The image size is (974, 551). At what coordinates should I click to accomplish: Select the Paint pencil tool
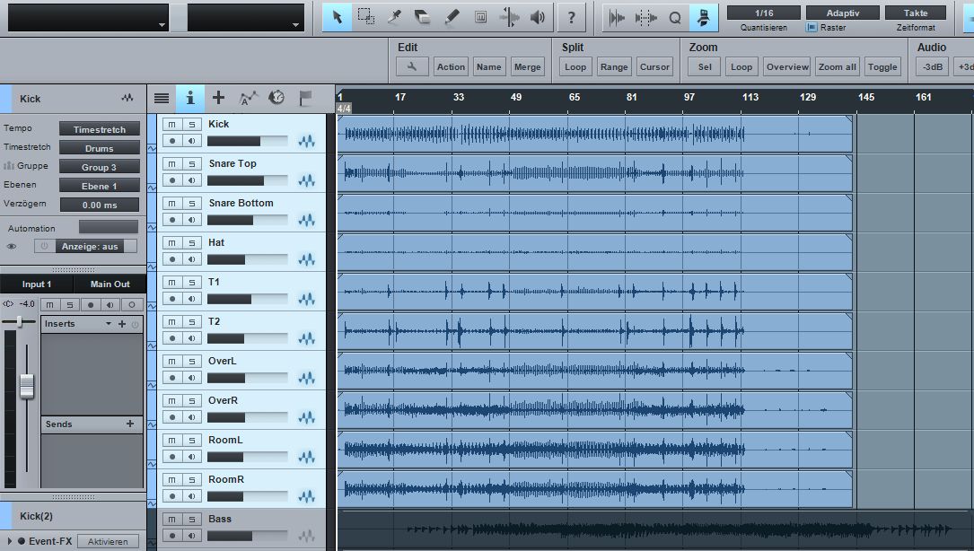(452, 17)
